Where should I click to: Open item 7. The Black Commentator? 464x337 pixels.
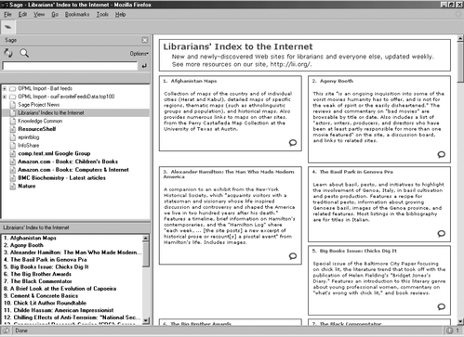[38, 281]
